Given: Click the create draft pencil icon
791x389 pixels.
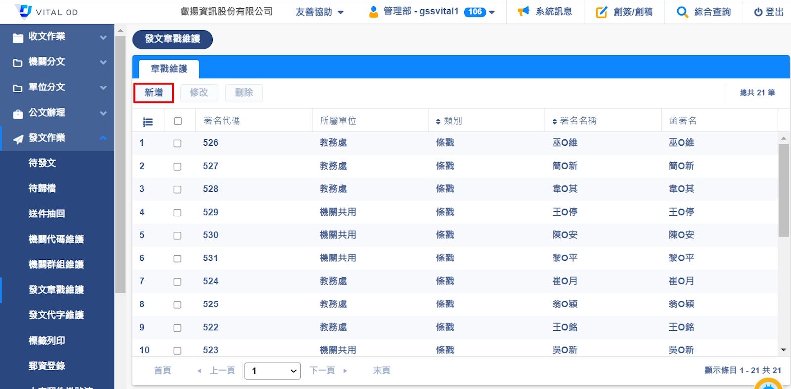Looking at the screenshot, I should (x=601, y=12).
